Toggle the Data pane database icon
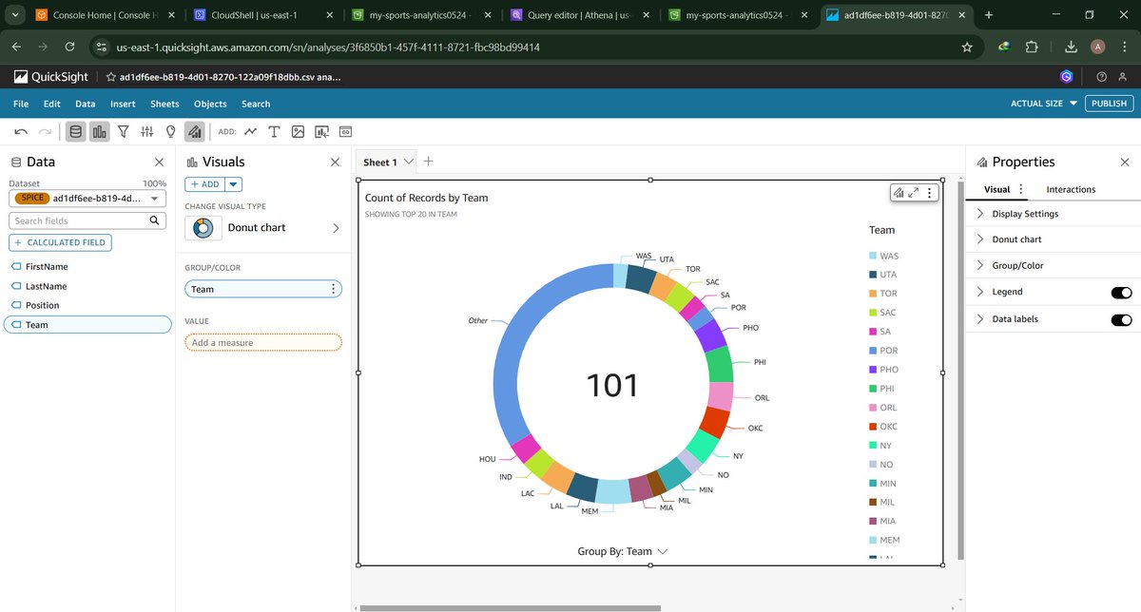The width and height of the screenshot is (1141, 612). pos(76,132)
